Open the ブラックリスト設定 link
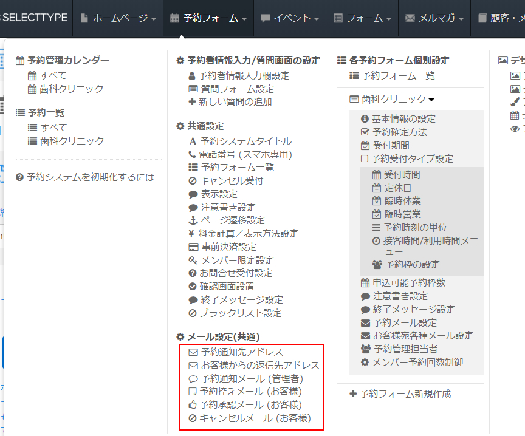The height and width of the screenshot is (436, 525). pos(241,313)
